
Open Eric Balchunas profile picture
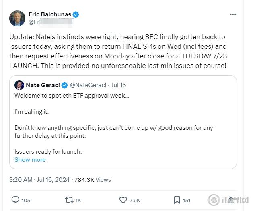(x=17, y=18)
